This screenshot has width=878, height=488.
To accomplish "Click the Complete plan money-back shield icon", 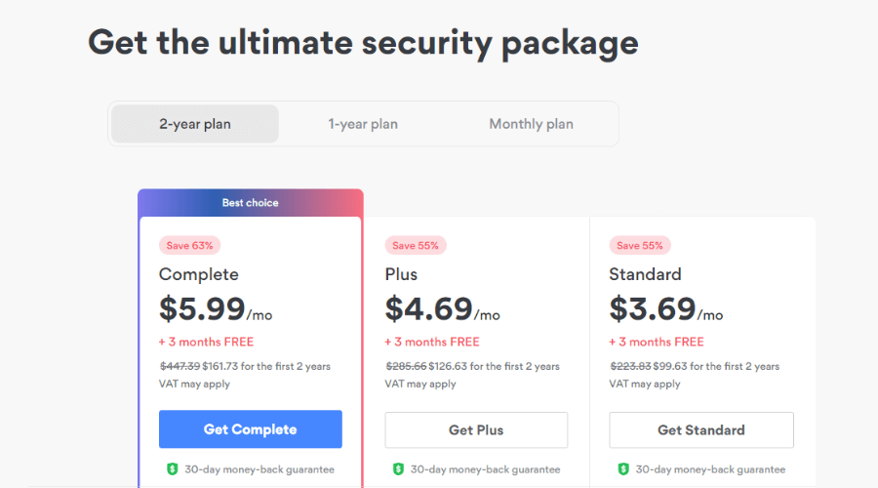I will pos(172,469).
